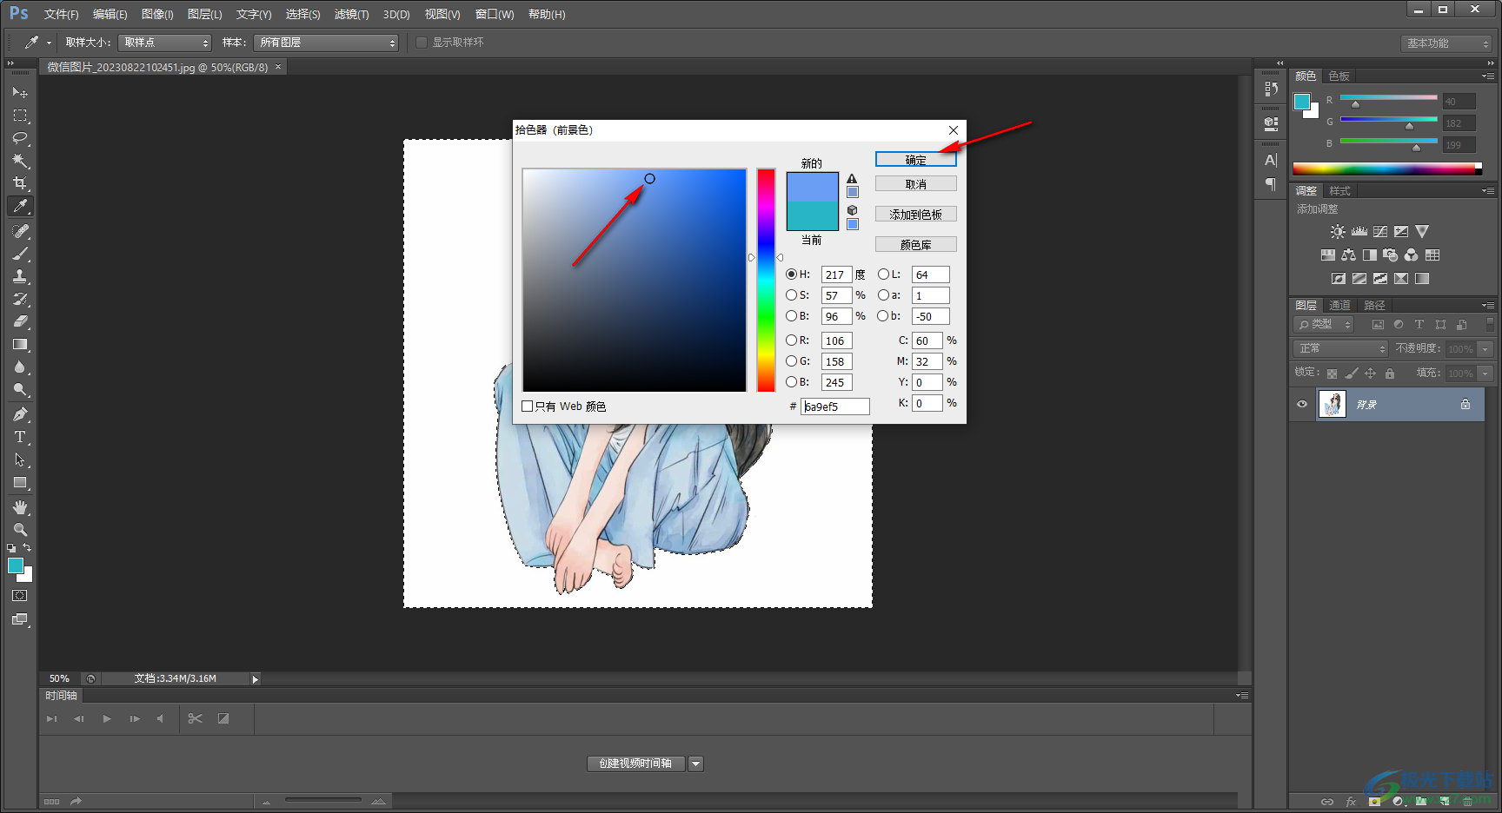Select the Eraser tool

click(x=20, y=321)
